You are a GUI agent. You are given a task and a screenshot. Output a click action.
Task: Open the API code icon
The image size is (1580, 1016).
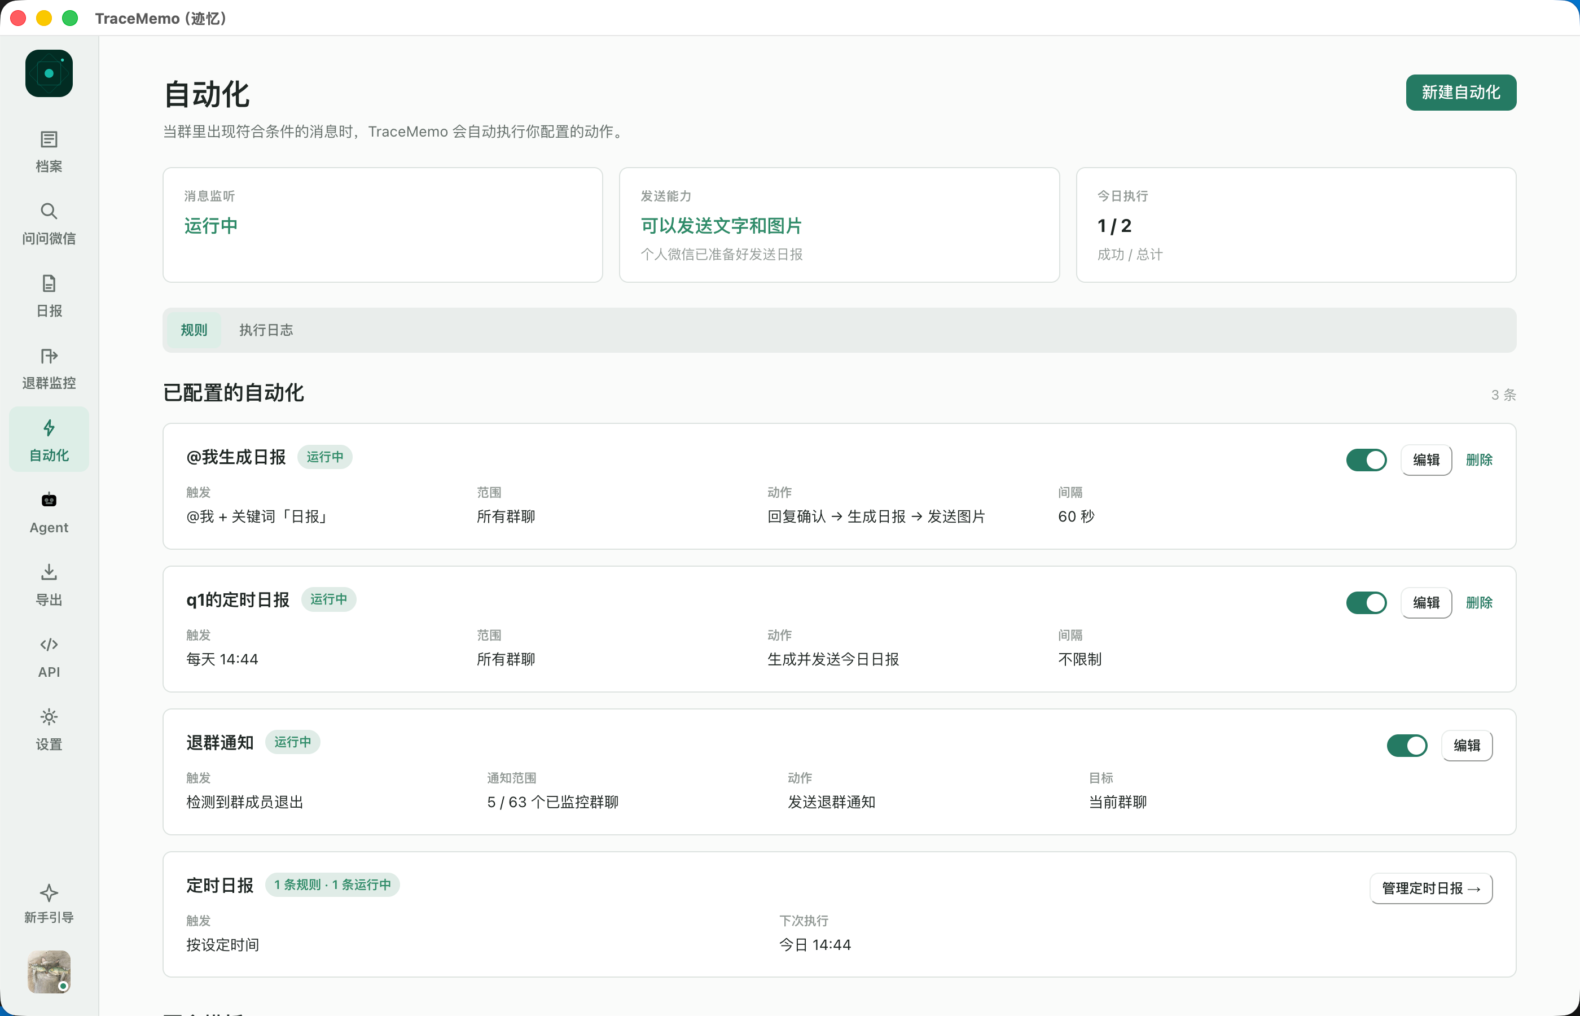(49, 645)
